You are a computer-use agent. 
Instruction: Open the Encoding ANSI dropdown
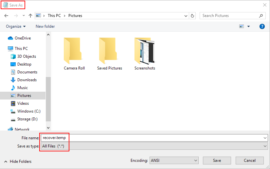pyautogui.click(x=173, y=161)
